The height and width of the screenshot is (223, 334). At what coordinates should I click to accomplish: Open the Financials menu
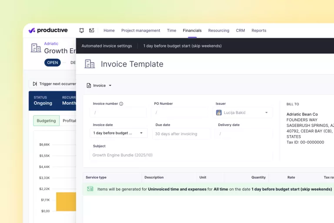[x=192, y=30]
